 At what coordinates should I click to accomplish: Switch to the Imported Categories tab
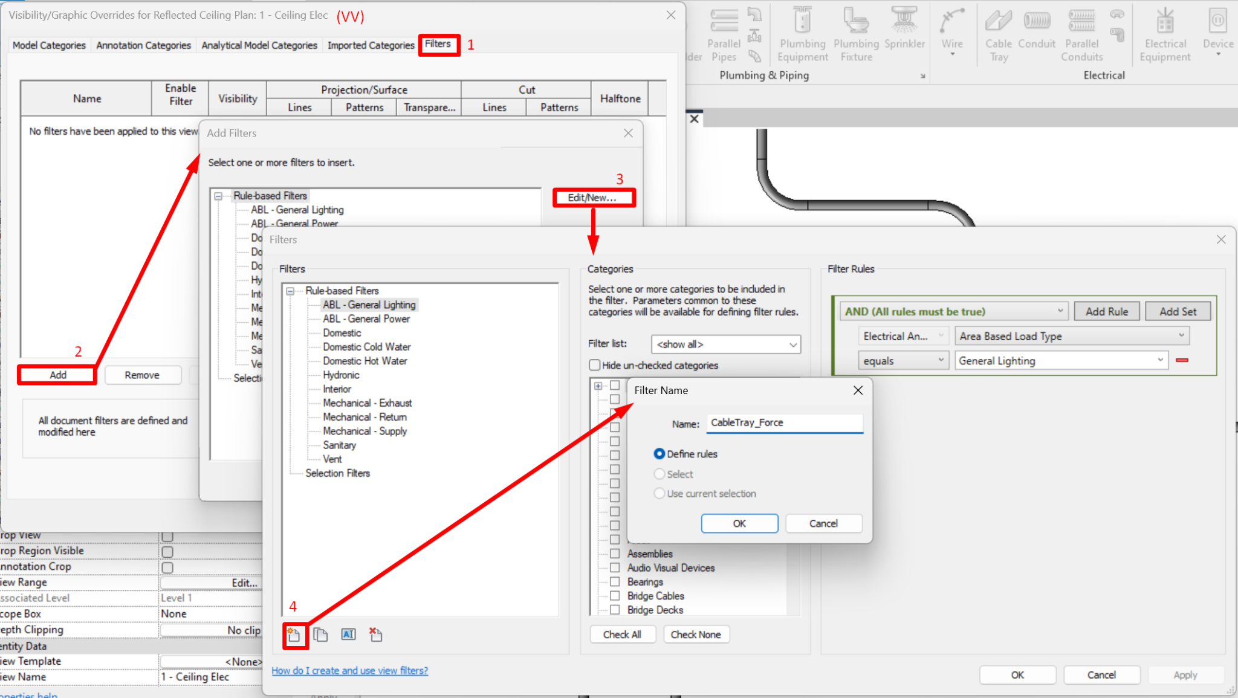371,45
